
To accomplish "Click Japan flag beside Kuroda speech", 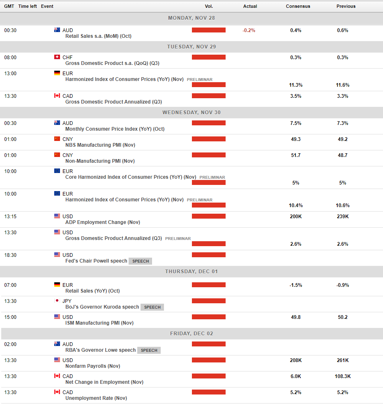I will click(57, 301).
